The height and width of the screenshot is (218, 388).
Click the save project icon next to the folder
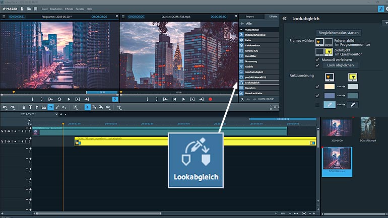[x=35, y=9]
